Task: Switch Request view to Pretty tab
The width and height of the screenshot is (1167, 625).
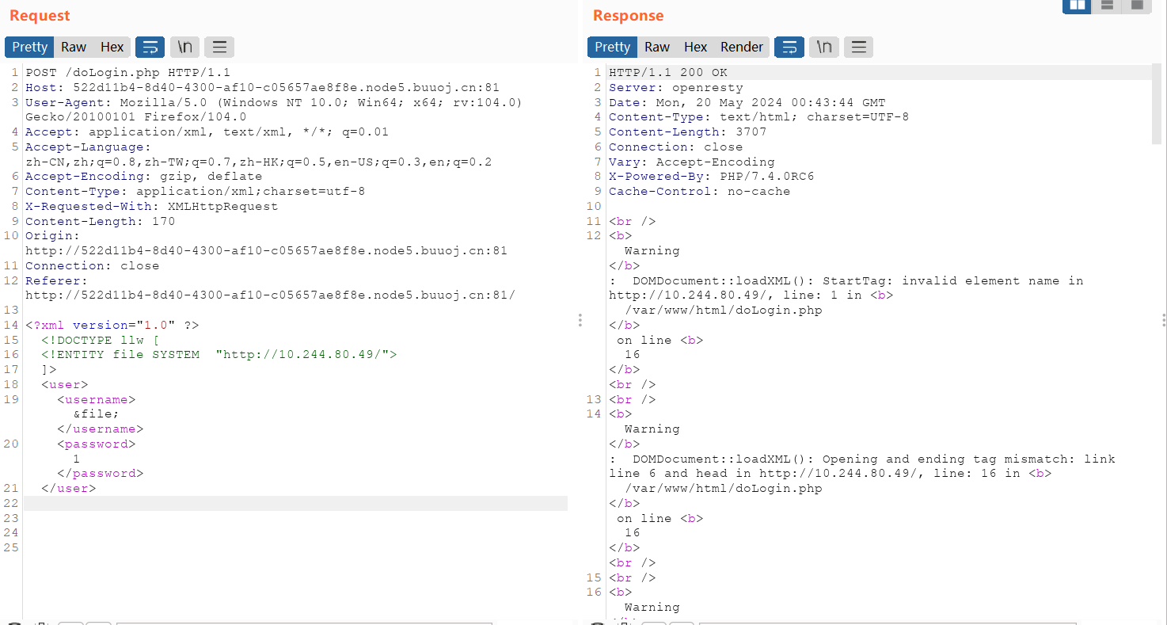Action: point(30,47)
